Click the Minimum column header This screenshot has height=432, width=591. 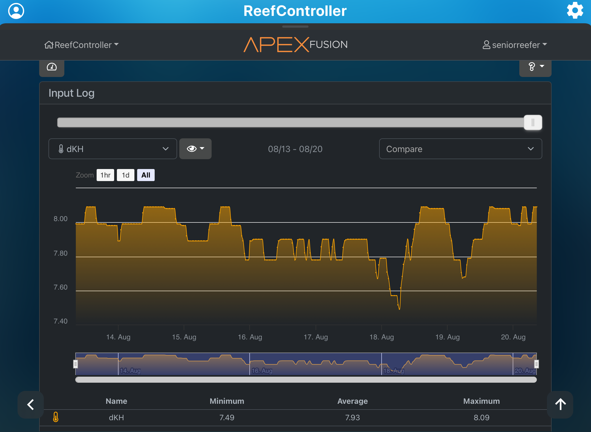(227, 401)
